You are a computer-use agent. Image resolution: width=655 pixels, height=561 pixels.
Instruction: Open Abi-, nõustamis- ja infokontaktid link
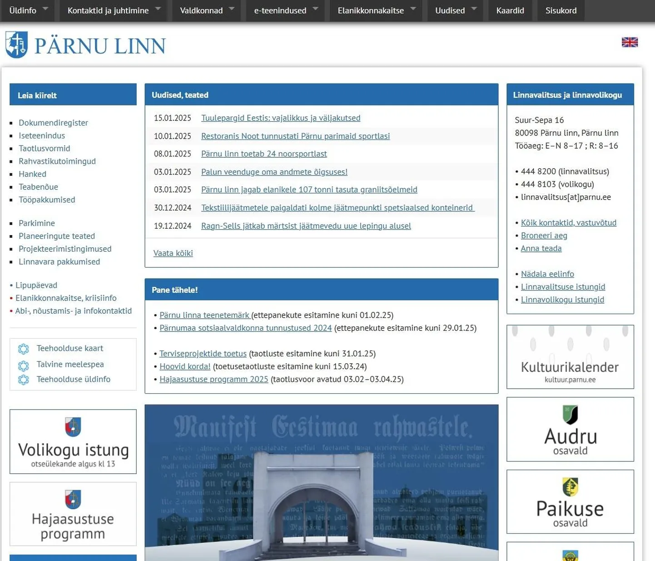(x=74, y=311)
